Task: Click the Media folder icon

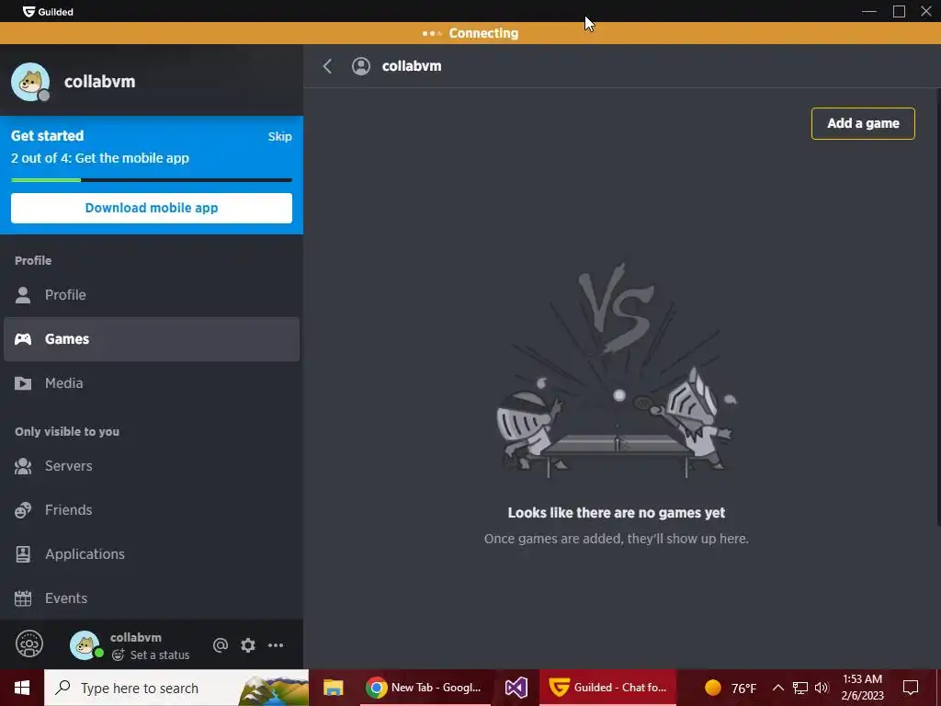Action: point(23,383)
